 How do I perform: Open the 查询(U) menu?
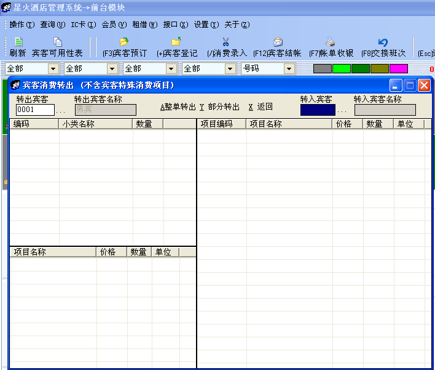(53, 25)
